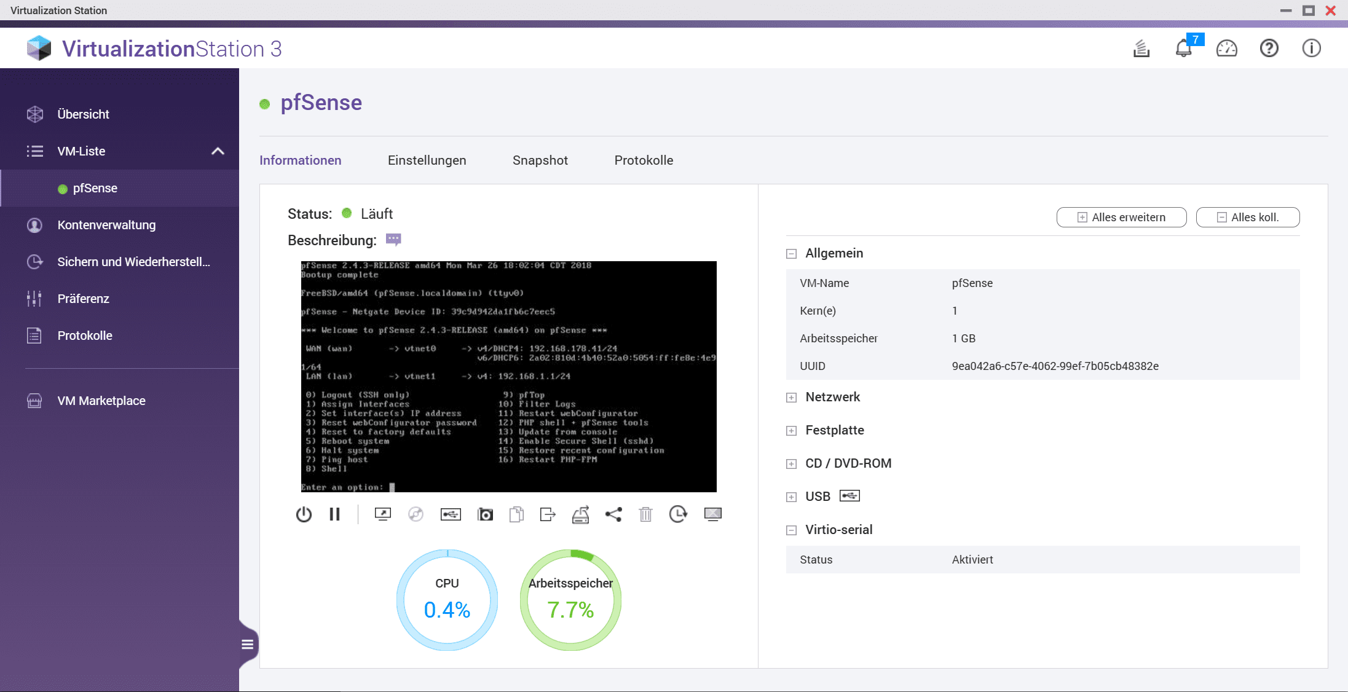The image size is (1348, 692).
Task: Open the VM remote console icon
Action: [x=382, y=514]
